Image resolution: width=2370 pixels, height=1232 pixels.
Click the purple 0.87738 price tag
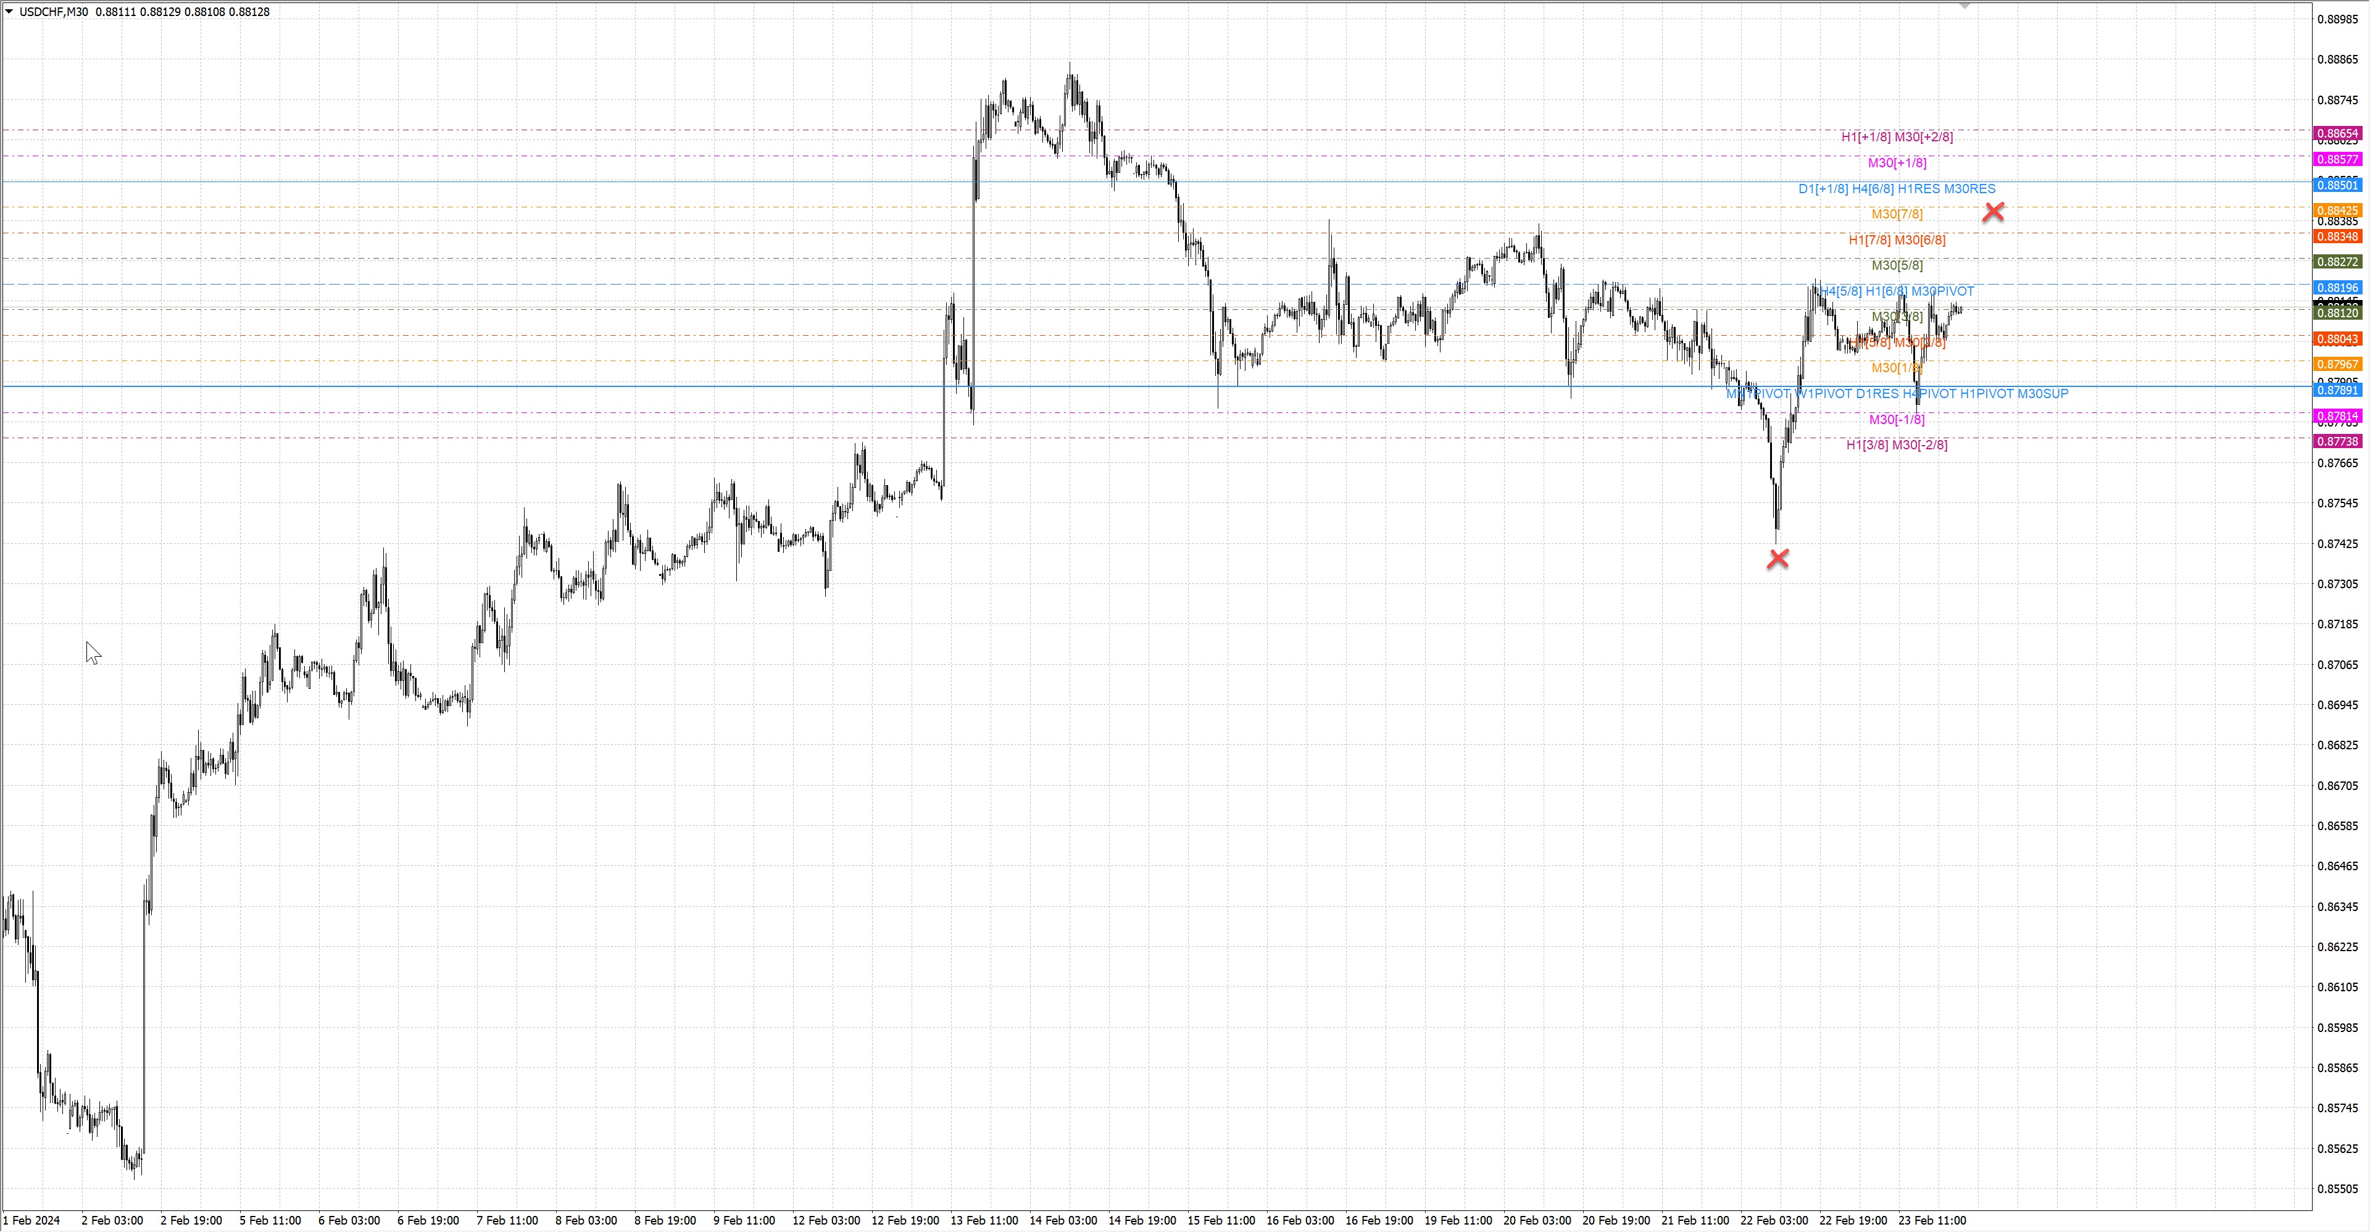(2337, 442)
